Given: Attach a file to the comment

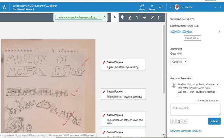Looking at the screenshot, I should pyautogui.click(x=173, y=121).
